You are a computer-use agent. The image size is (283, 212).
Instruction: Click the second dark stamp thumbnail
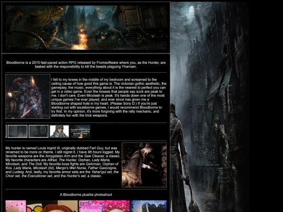(38, 131)
